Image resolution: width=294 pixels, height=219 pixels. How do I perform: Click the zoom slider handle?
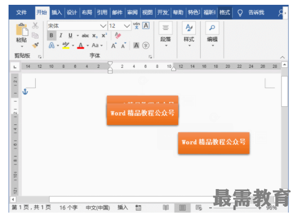234,208
